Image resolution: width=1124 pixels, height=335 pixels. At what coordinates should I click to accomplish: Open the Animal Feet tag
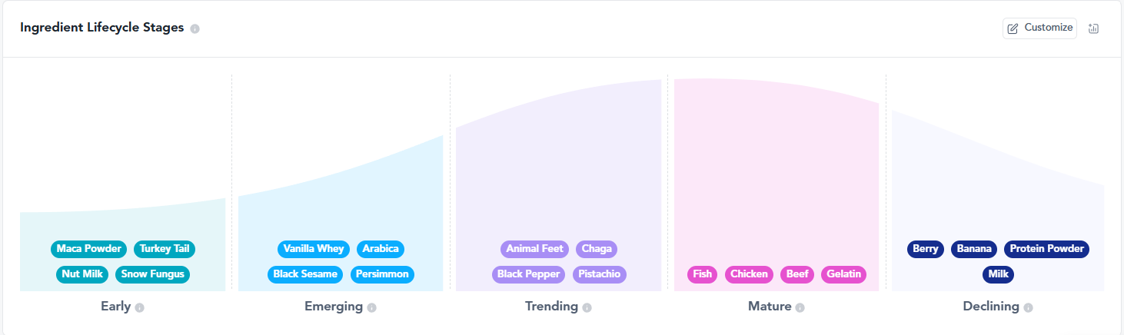[x=535, y=249]
